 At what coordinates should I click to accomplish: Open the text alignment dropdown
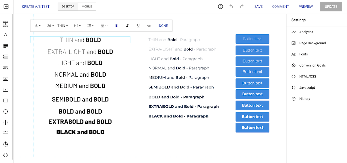point(104,25)
